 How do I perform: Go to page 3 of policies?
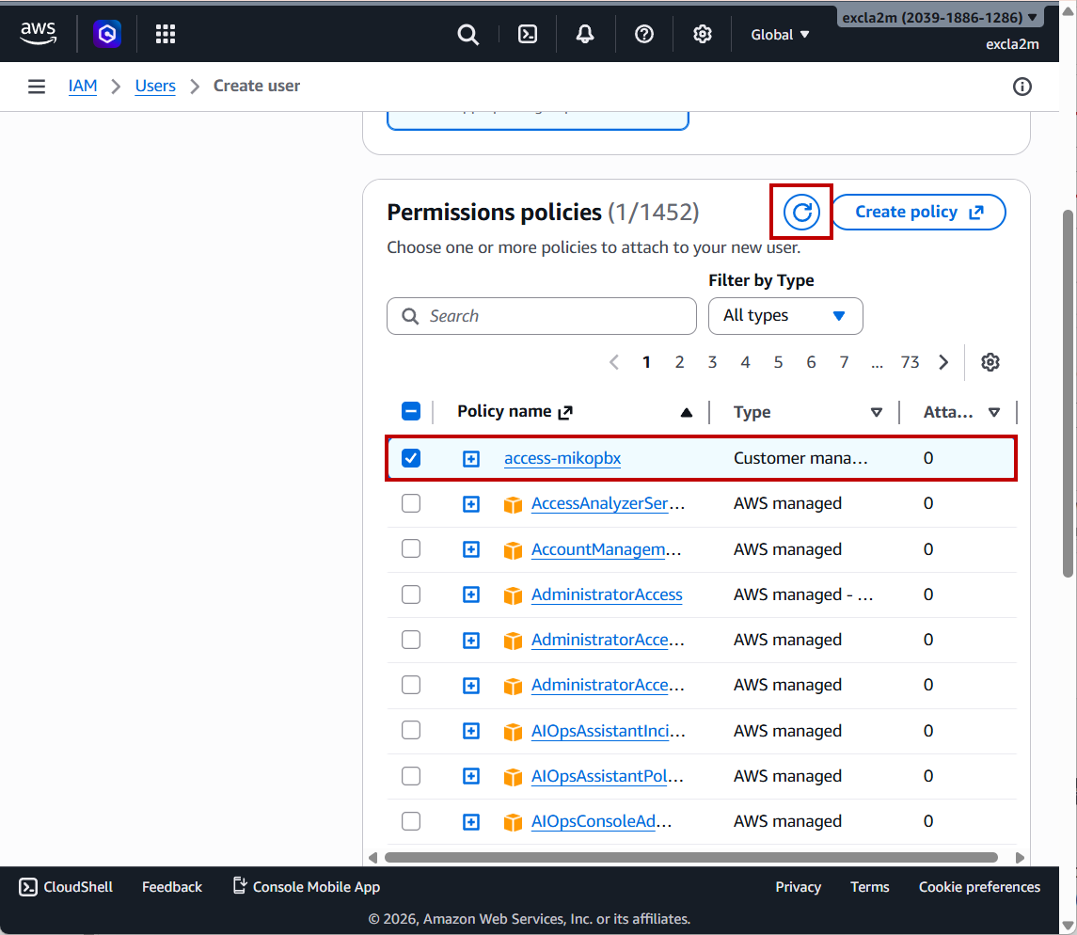click(712, 362)
